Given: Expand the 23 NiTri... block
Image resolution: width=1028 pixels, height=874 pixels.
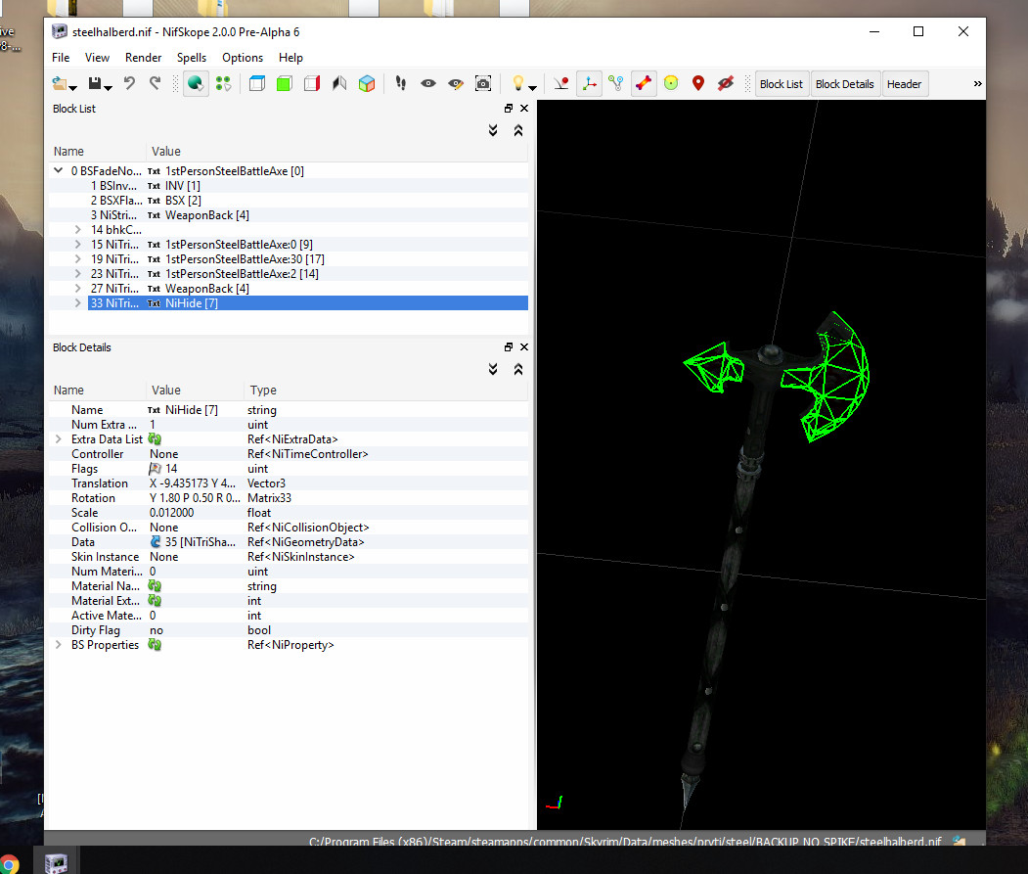Looking at the screenshot, I should [x=78, y=274].
